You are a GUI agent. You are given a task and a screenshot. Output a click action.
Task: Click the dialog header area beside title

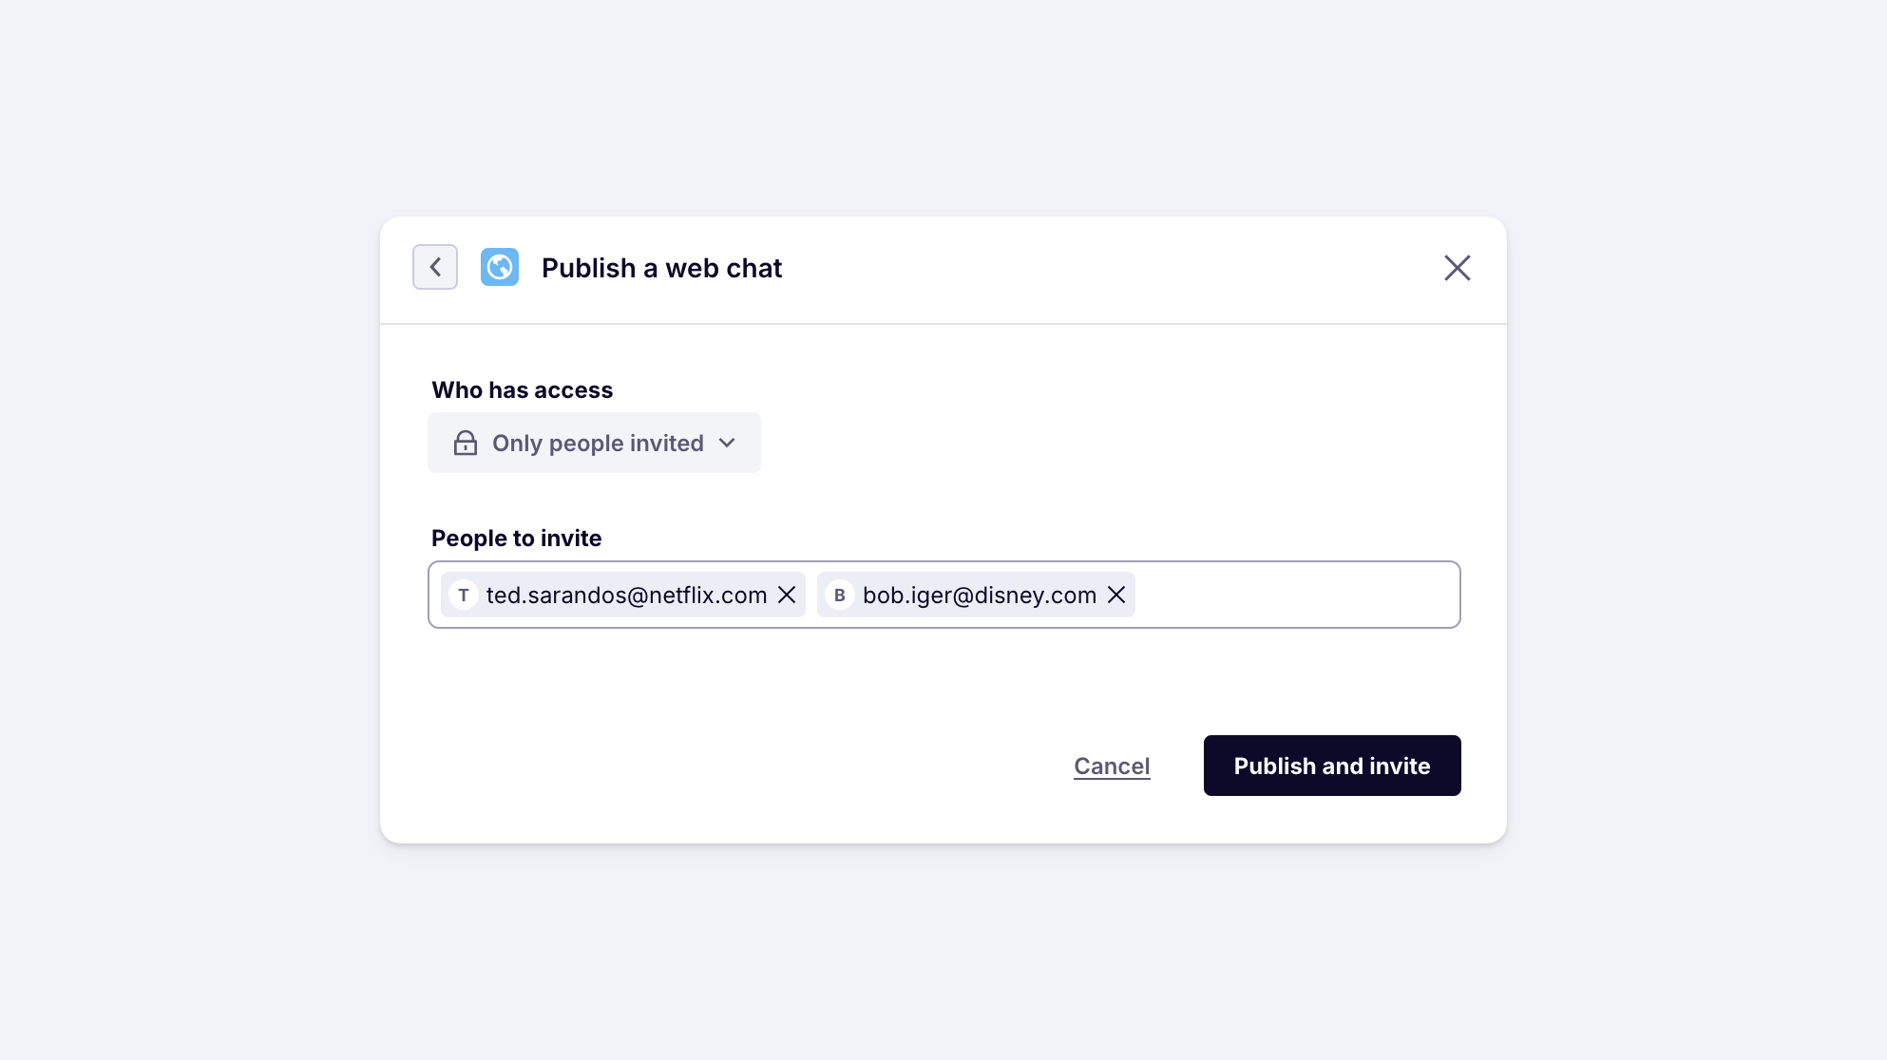click(1093, 268)
